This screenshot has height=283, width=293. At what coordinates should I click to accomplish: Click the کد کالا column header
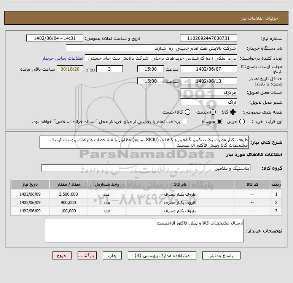coord(252,184)
